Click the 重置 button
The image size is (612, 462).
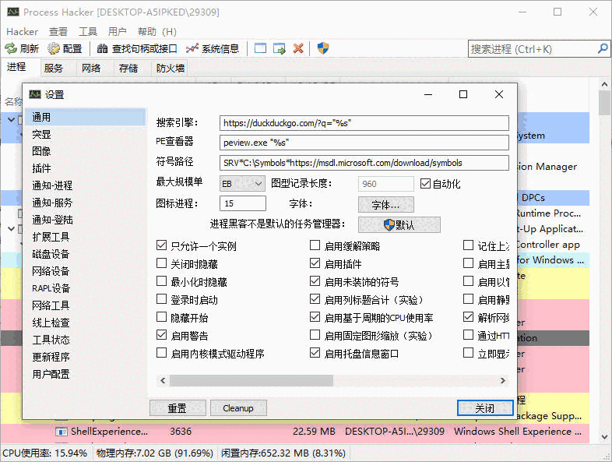[x=178, y=408]
